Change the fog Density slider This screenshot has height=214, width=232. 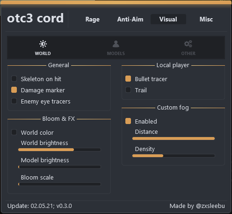[174, 156]
